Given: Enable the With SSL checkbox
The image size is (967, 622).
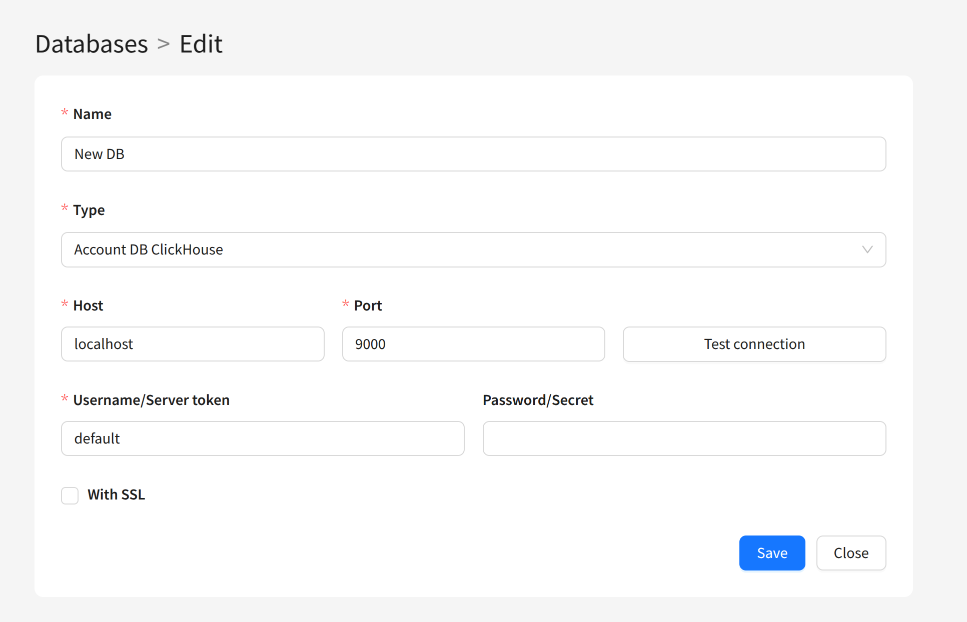Looking at the screenshot, I should click(x=70, y=495).
